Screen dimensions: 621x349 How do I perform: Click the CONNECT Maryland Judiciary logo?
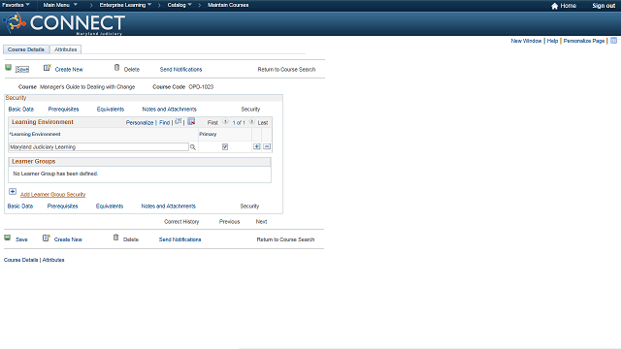tap(64, 23)
